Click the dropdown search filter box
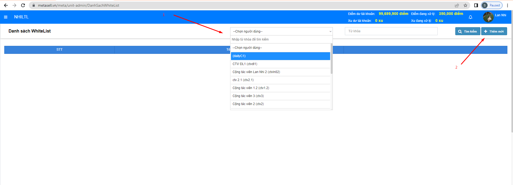Screen dimensions: 513x185 tap(281, 39)
